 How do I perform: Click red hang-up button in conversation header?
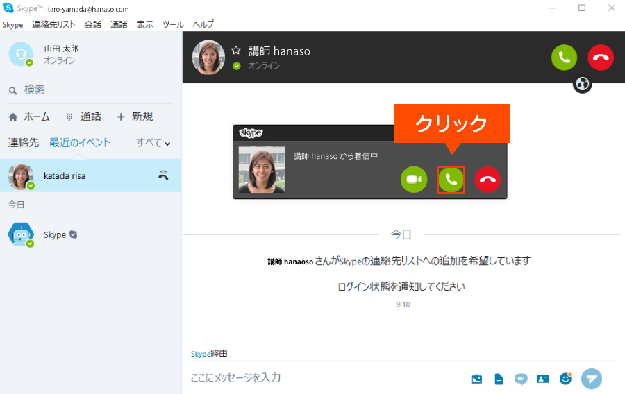pos(600,58)
